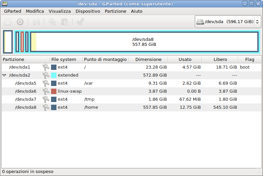Open the Visualizza menu
263x176 pixels.
(60, 11)
